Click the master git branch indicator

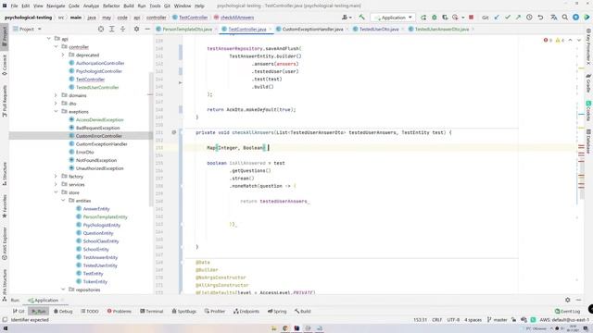coord(497,320)
